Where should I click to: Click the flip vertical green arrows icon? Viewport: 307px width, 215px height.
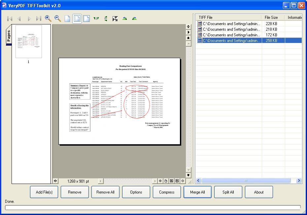coord(106,18)
